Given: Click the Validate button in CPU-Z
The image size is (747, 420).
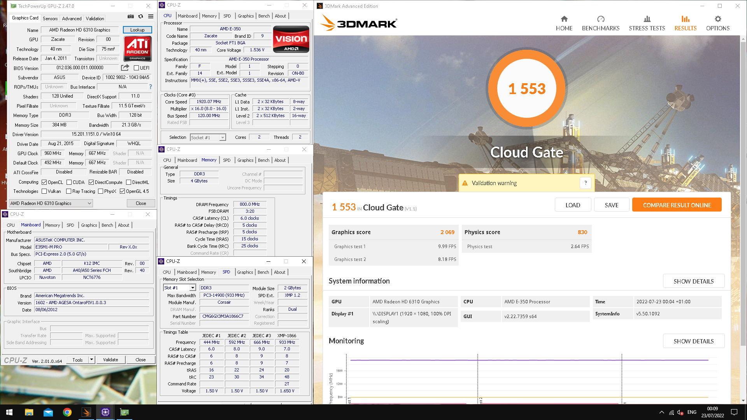Looking at the screenshot, I should [x=110, y=360].
